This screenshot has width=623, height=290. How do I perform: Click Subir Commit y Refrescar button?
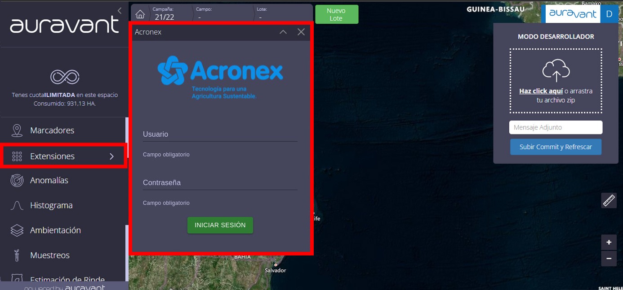(x=556, y=147)
